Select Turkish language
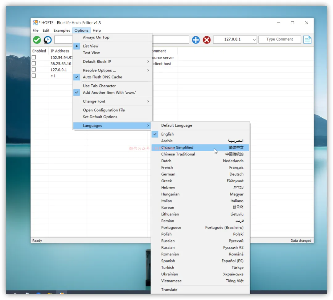Viewport: 333px width, 300px height. 200,268
